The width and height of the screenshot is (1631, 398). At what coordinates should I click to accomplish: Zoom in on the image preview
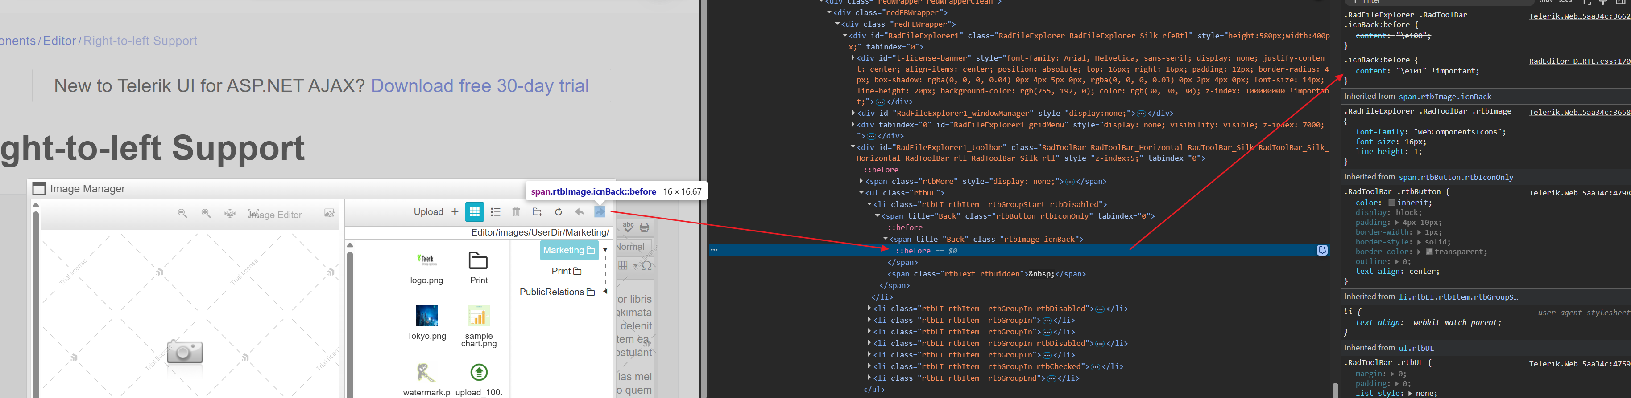click(206, 214)
